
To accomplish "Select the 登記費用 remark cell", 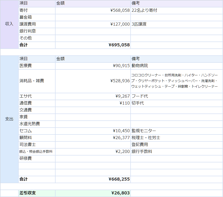I will 176,145.
